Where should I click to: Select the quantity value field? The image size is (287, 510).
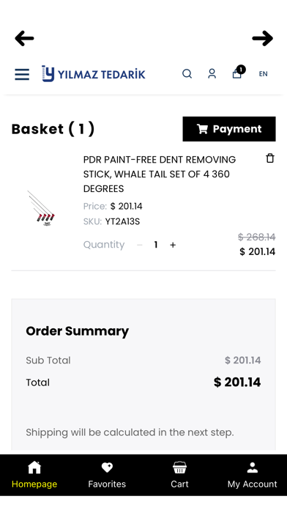156,245
